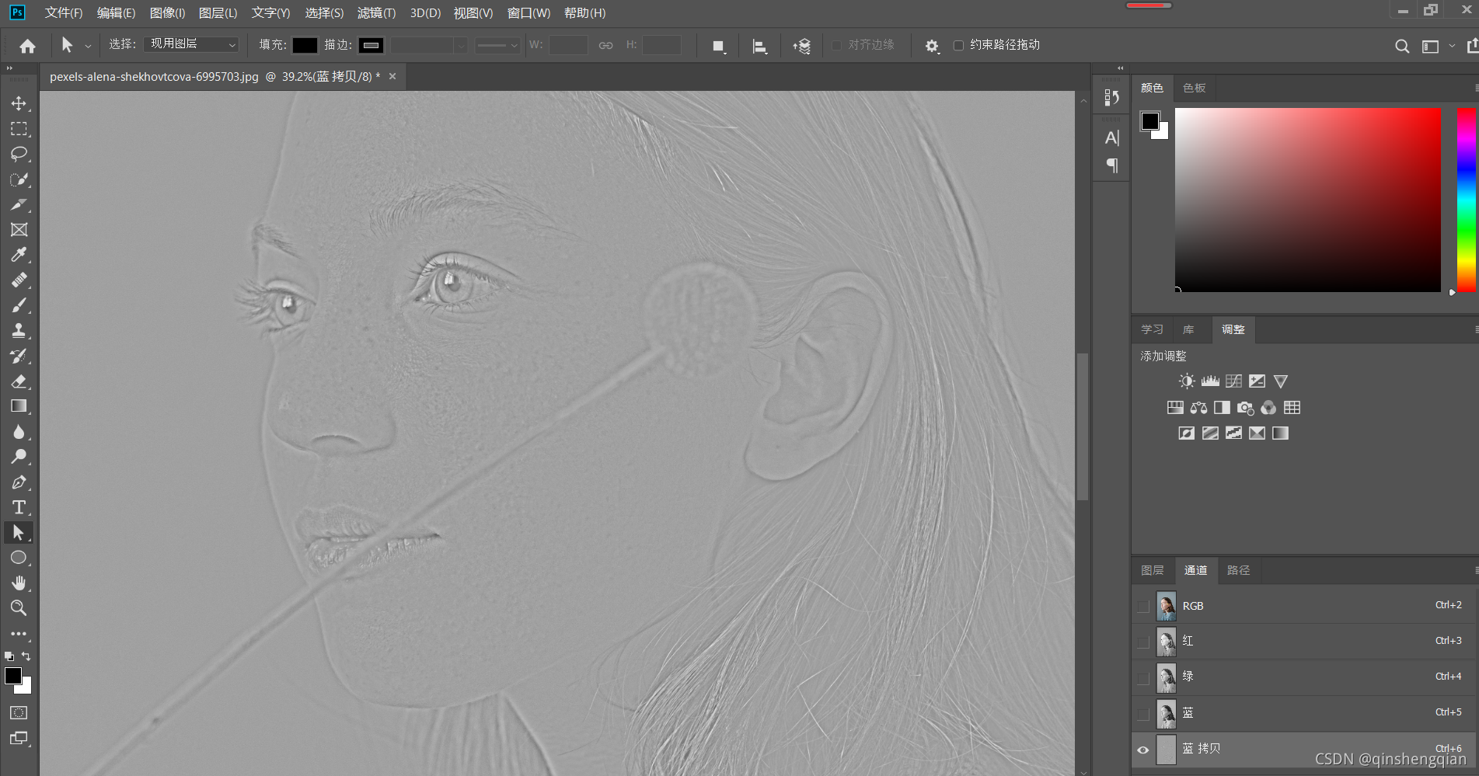Select the Rectangular Marquee tool
Viewport: 1479px width, 776px height.
19,129
